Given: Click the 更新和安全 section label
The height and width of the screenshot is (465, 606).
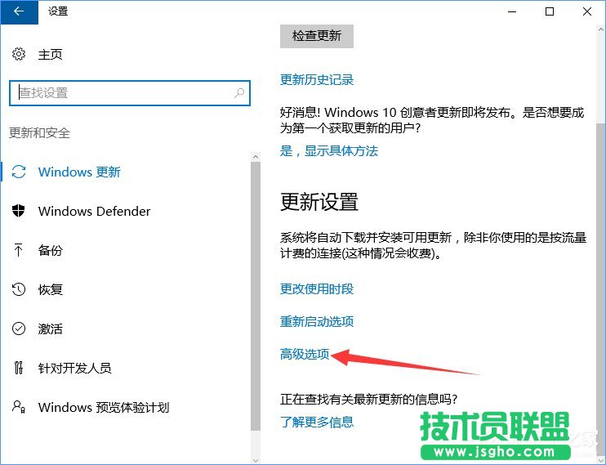Looking at the screenshot, I should pos(39,133).
